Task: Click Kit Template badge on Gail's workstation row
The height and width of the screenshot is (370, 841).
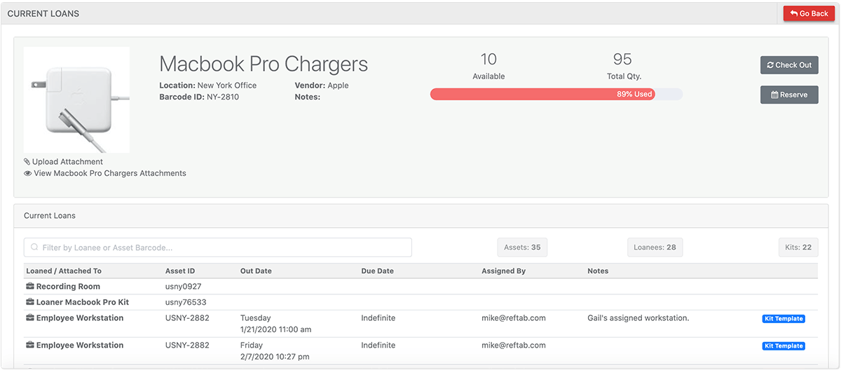Action: (784, 319)
